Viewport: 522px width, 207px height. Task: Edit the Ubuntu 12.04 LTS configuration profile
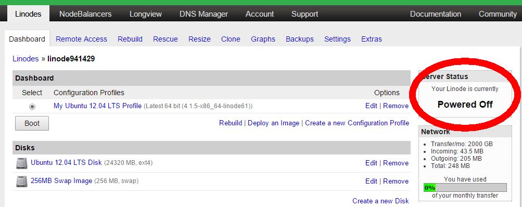(371, 106)
